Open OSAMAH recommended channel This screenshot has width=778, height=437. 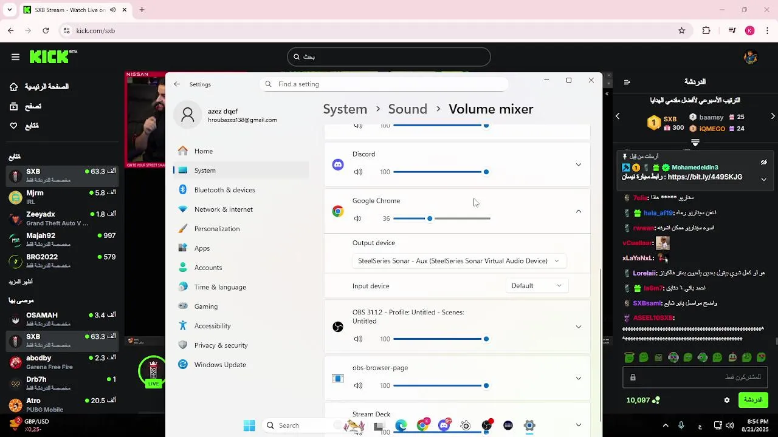[x=62, y=319]
